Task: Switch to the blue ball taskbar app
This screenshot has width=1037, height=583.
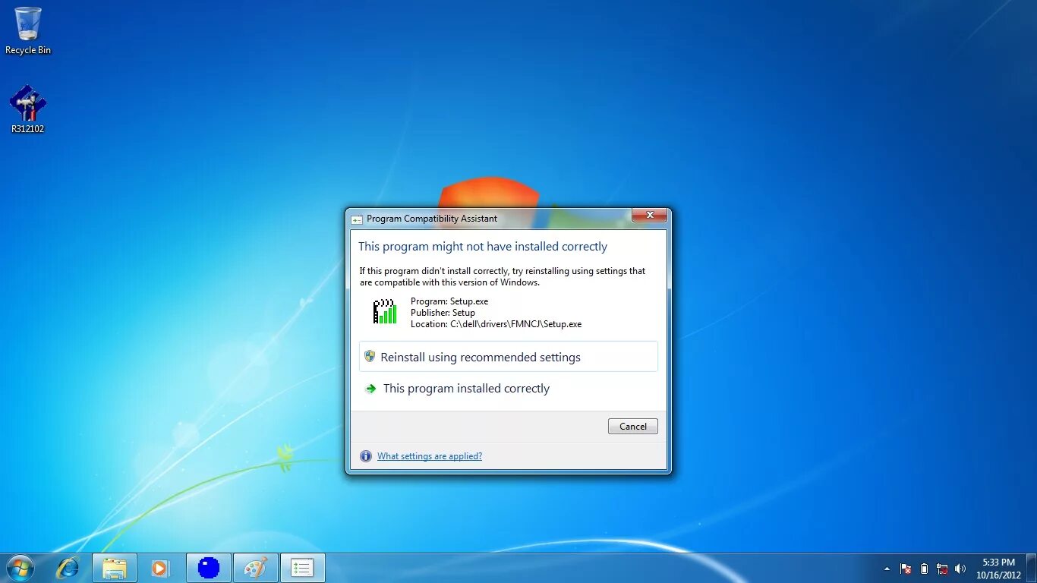Action: point(208,568)
